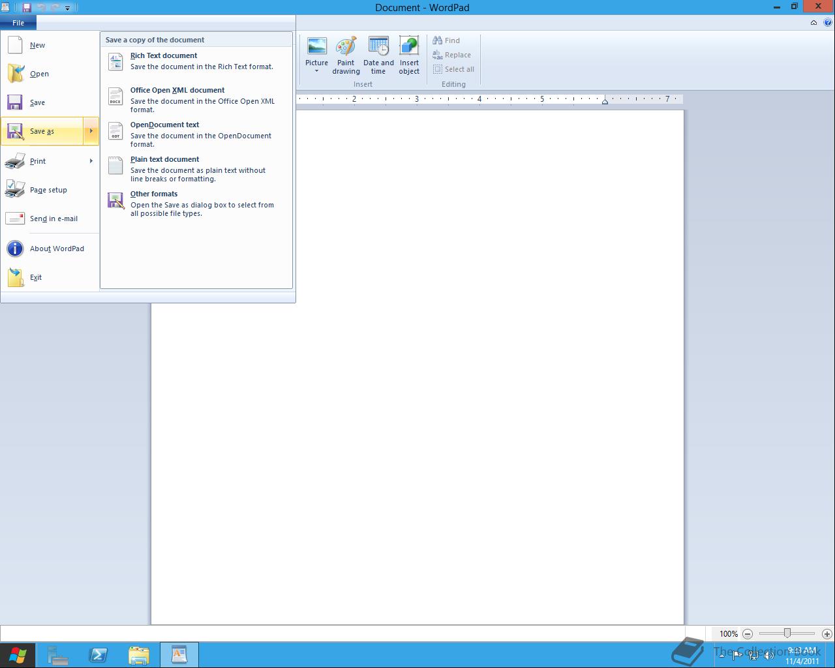
Task: Click the Redo icon in title bar
Action: 55,8
